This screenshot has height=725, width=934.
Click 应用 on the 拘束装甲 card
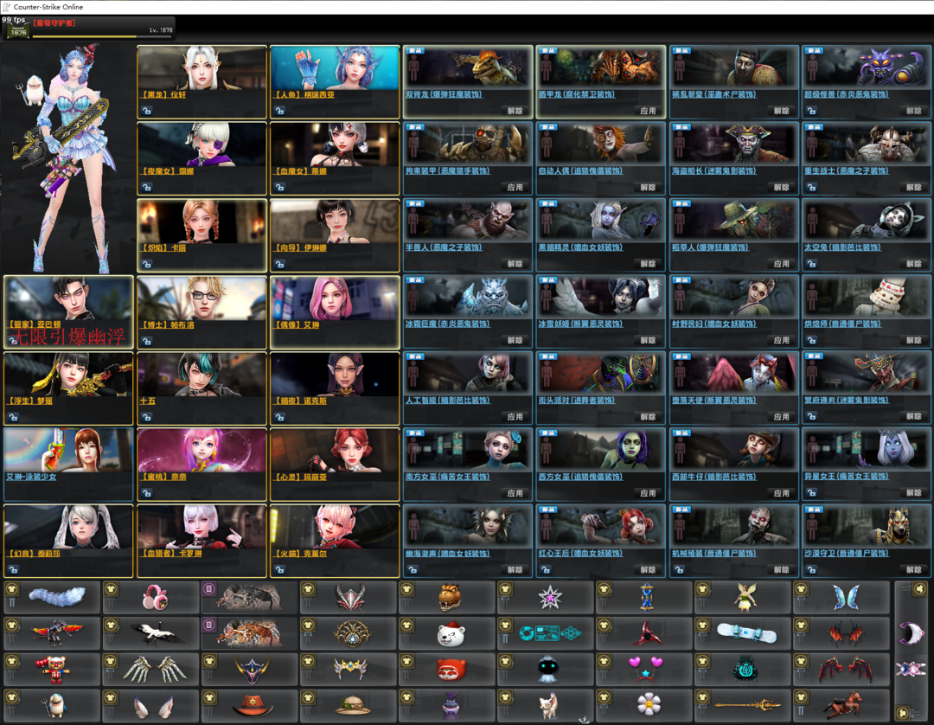pyautogui.click(x=515, y=187)
